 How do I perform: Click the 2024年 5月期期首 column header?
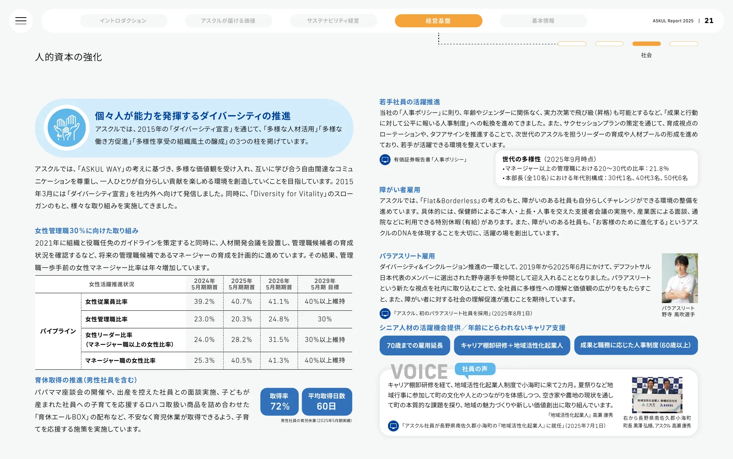pos(205,284)
